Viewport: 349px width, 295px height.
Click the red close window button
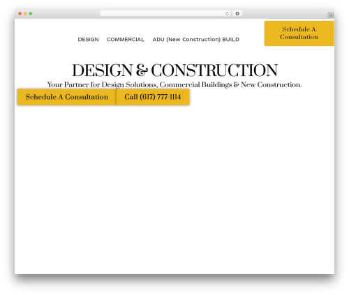click(x=20, y=13)
